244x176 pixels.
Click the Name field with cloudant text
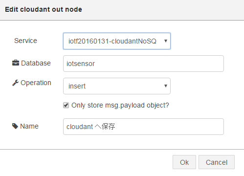[143, 127]
